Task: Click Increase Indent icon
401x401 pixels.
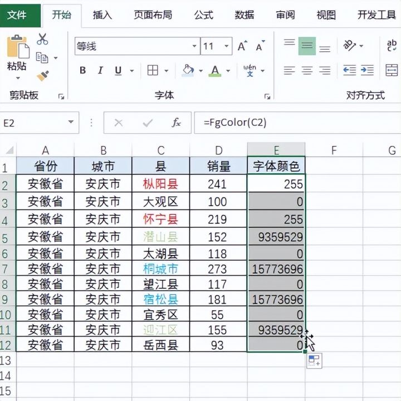Action: tap(367, 70)
